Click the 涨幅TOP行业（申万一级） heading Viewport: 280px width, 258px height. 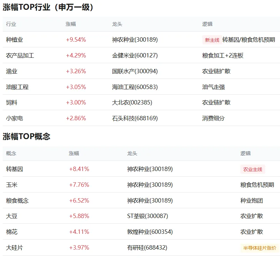tap(48, 7)
